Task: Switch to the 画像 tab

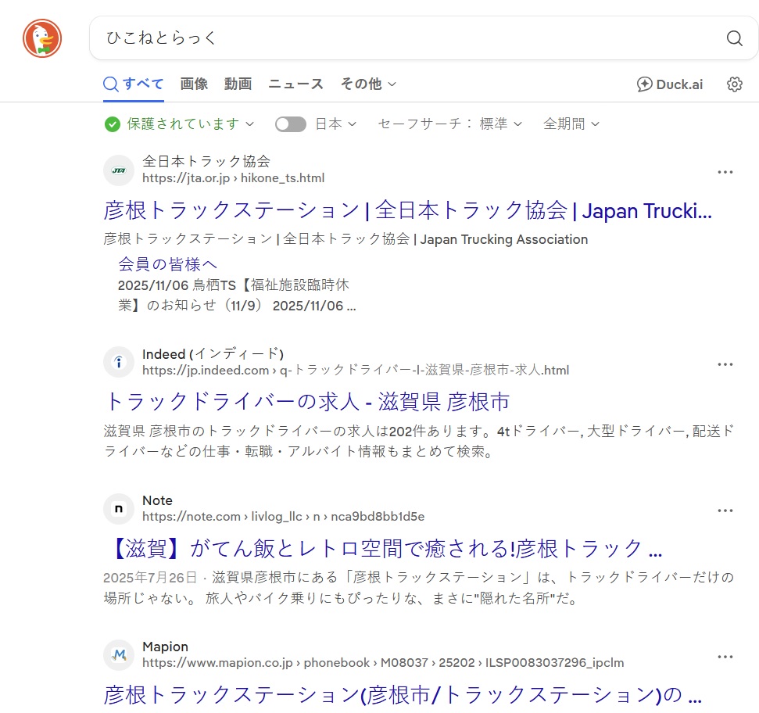Action: click(194, 84)
